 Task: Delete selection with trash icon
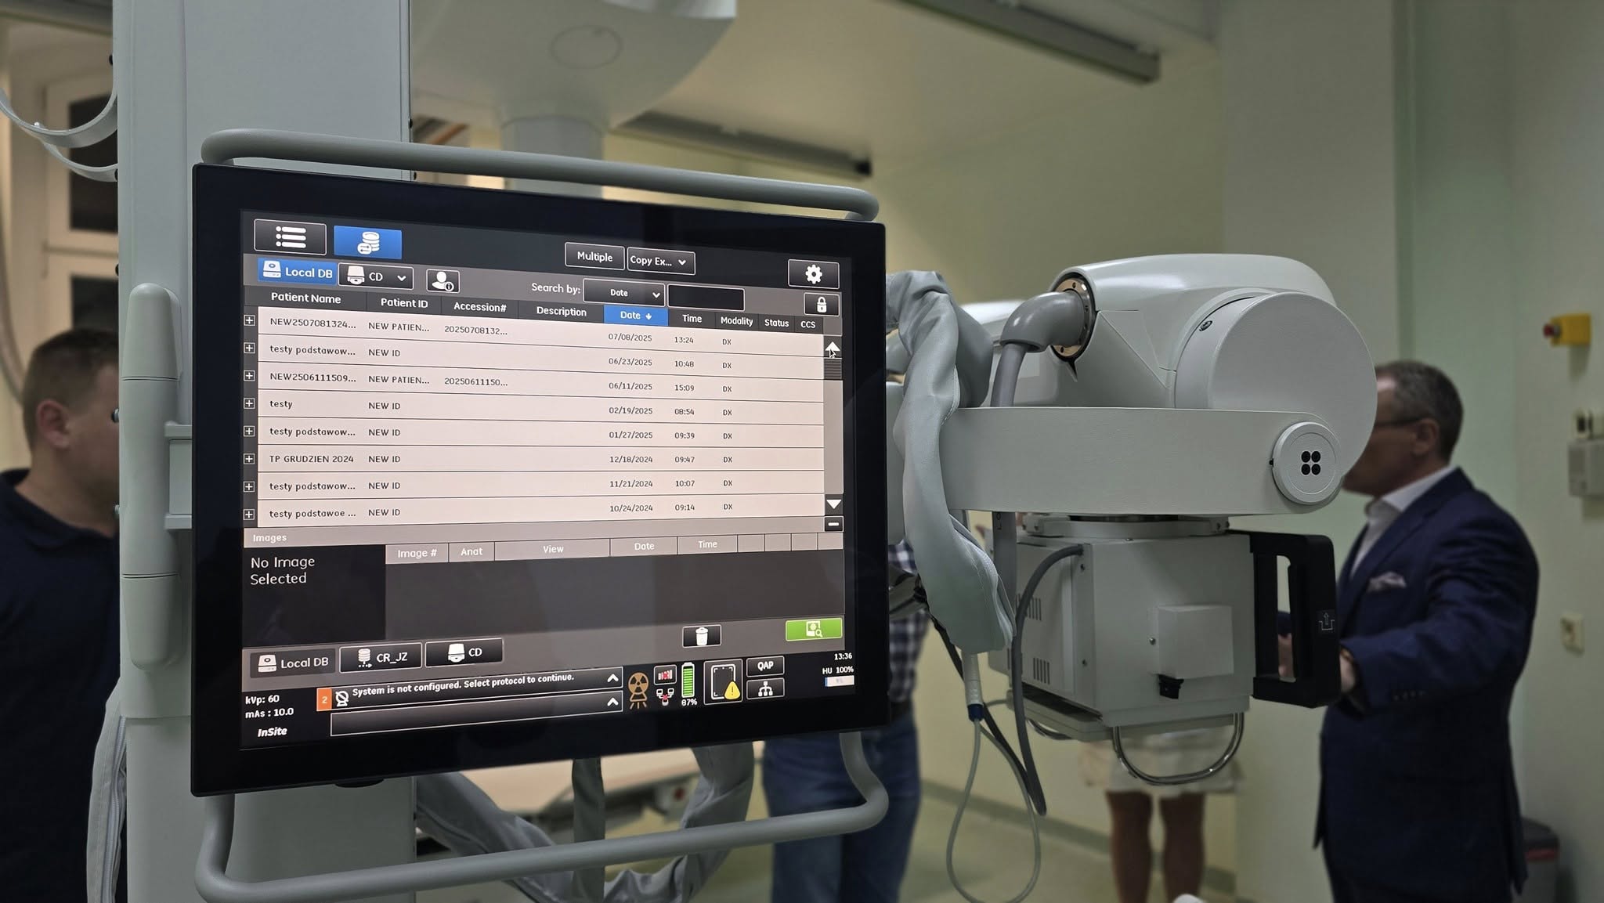701,636
